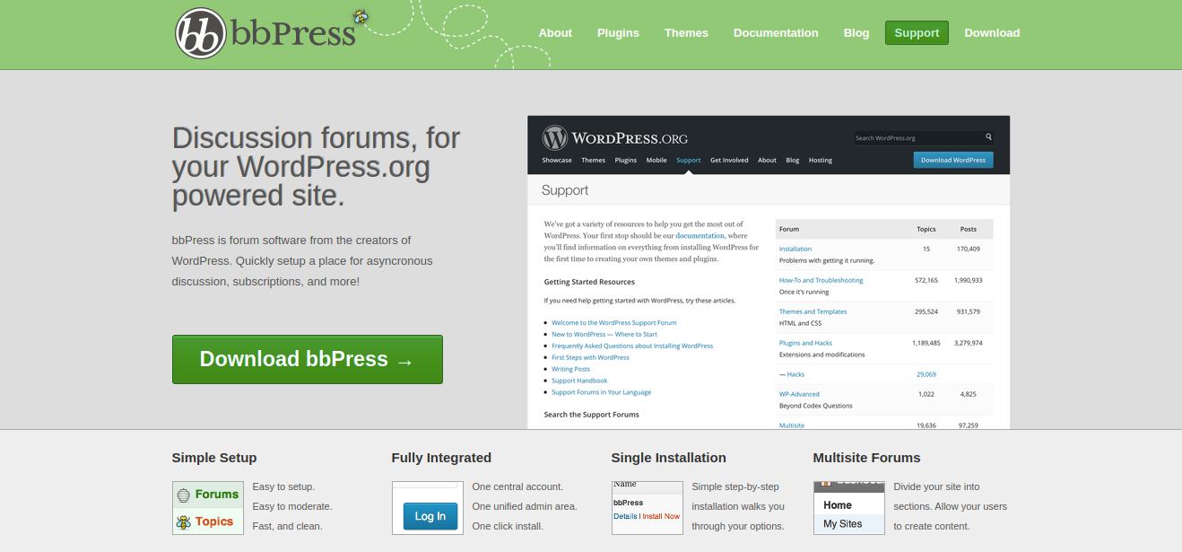Click the Log In button illustration
Viewport: 1182px width, 552px height.
click(428, 508)
